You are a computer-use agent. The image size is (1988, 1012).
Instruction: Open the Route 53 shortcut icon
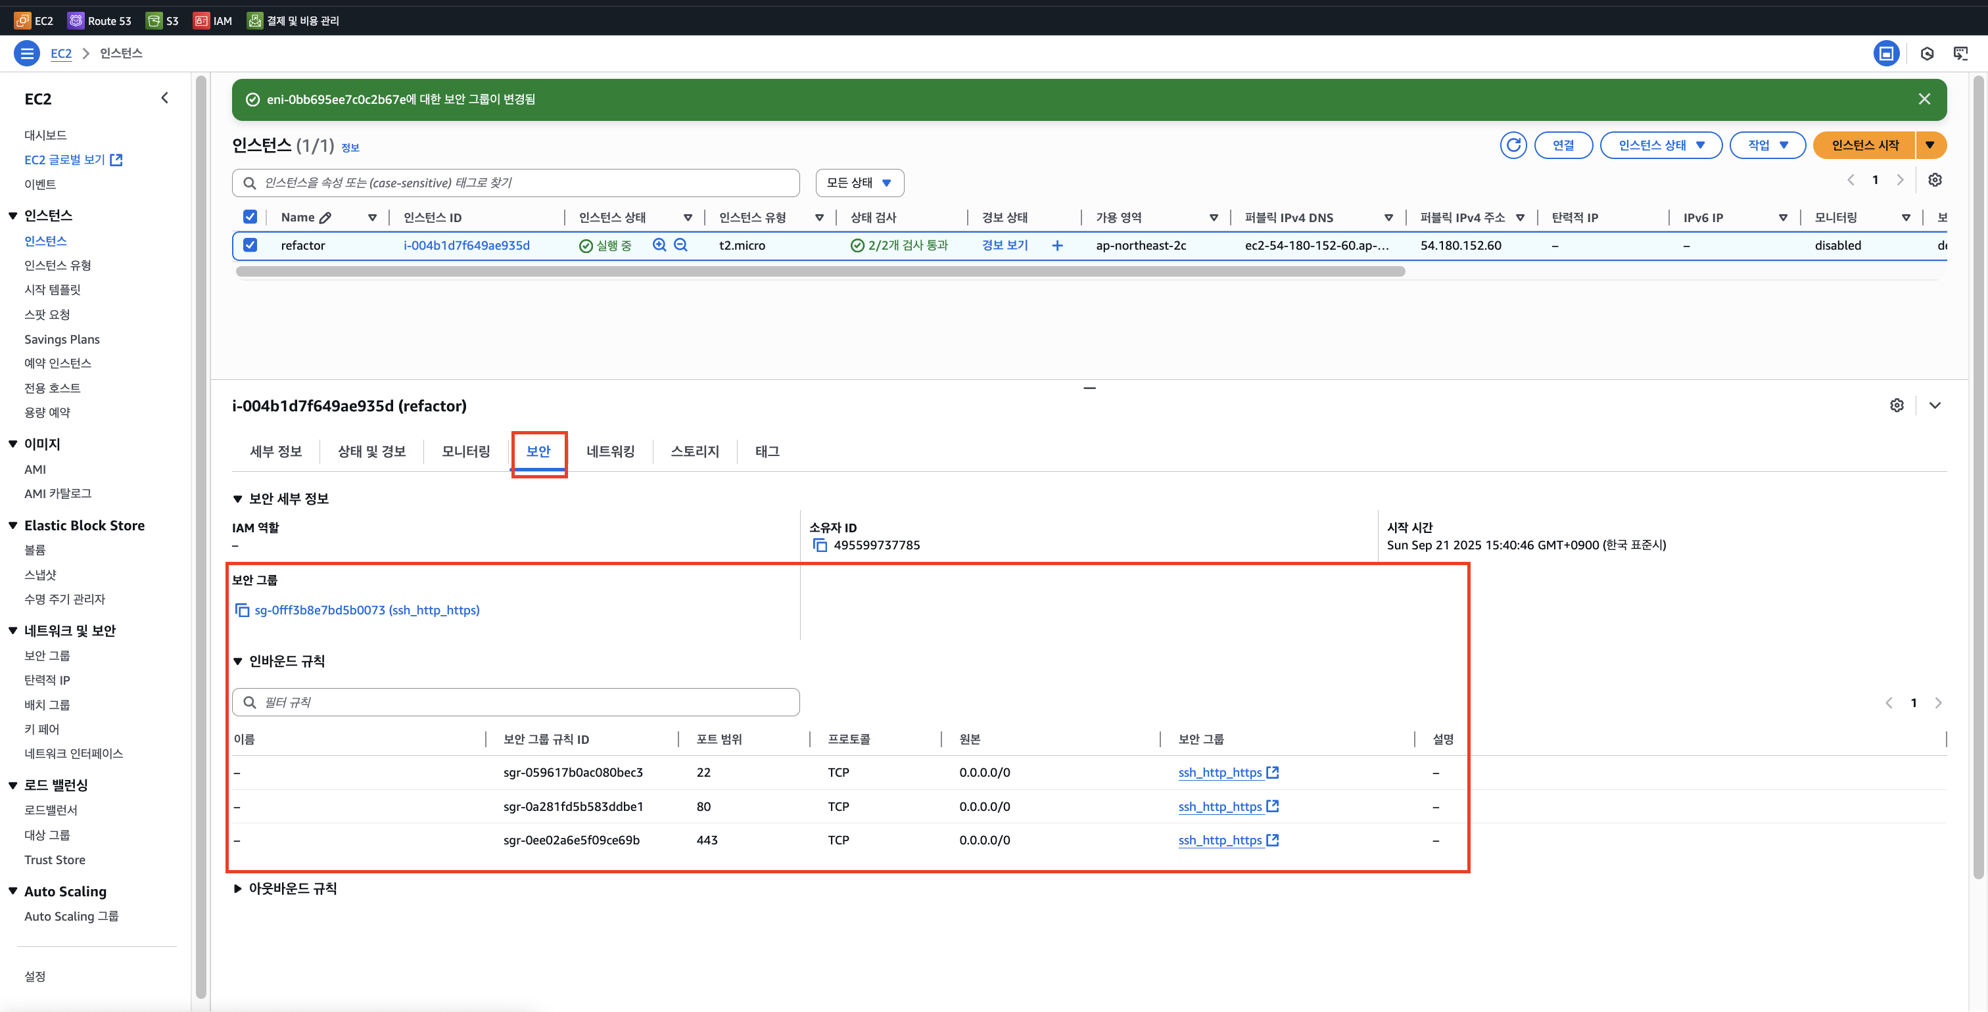click(x=76, y=21)
